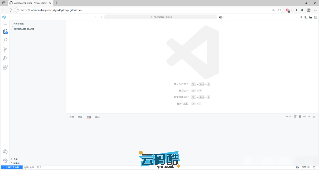Click the 布局: US keyboard layout indicator
This screenshot has height=170, width=319.
pyautogui.click(x=306, y=167)
